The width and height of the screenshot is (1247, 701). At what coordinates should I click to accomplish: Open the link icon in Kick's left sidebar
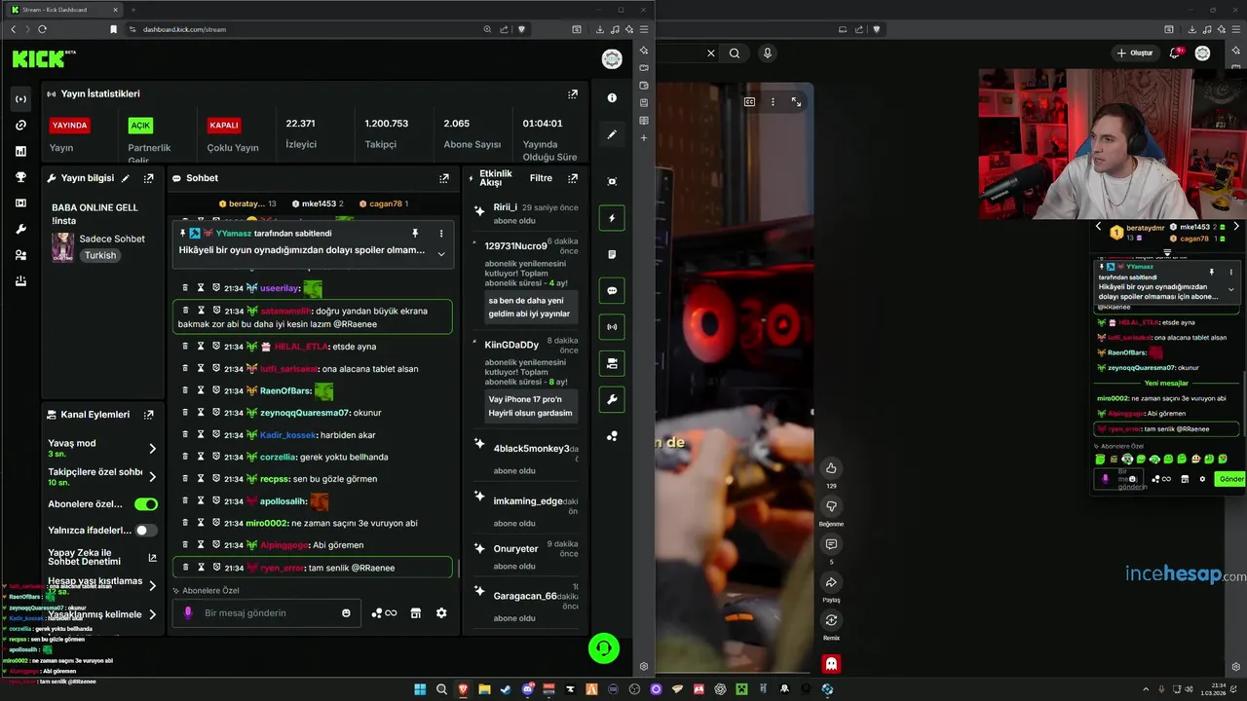point(20,125)
